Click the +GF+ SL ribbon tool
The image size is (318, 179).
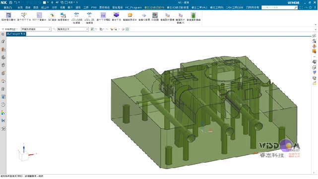pyautogui.click(x=89, y=18)
